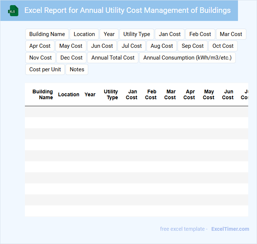Click the Location field tag
Image resolution: width=257 pixels, height=244 pixels.
click(84, 34)
